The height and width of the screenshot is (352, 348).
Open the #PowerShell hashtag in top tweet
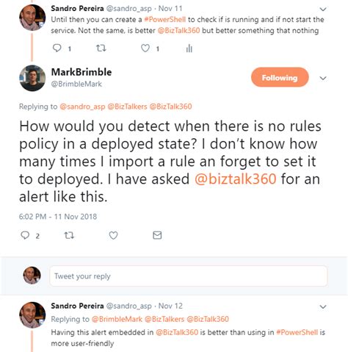click(x=165, y=19)
